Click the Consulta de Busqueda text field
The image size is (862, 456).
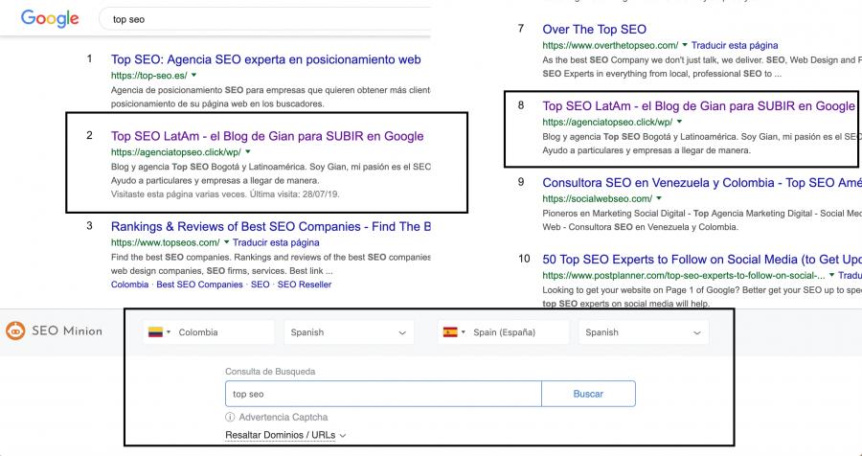[x=383, y=394]
